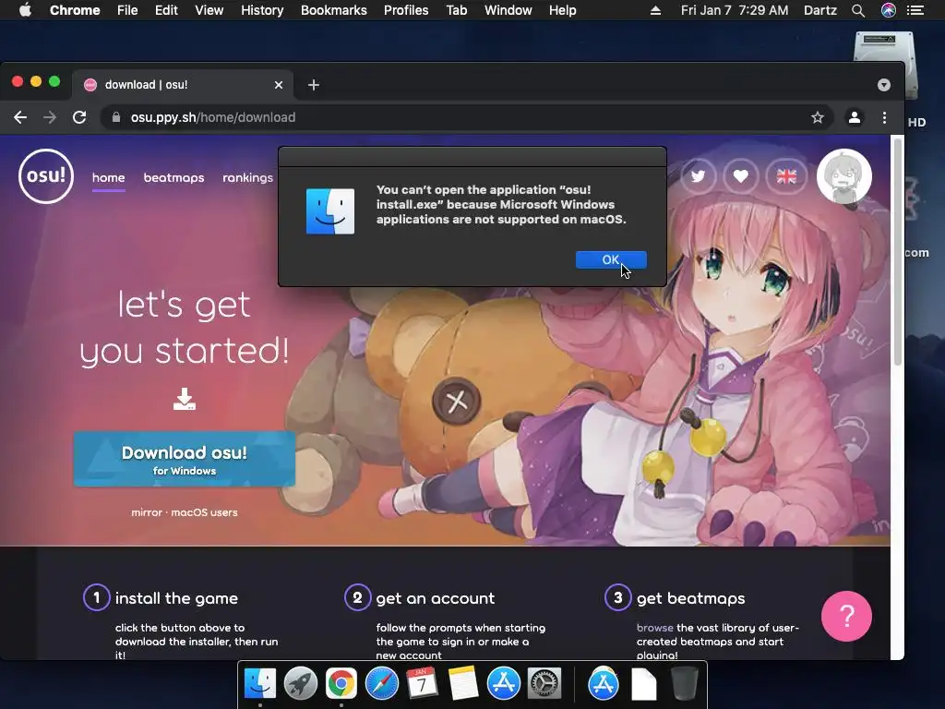
Task: Open the Tab menu
Action: pos(457,10)
